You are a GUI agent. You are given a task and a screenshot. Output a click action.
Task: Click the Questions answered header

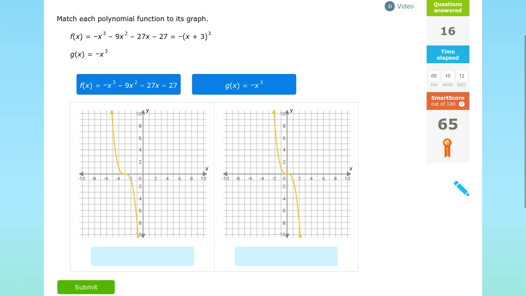pyautogui.click(x=447, y=7)
